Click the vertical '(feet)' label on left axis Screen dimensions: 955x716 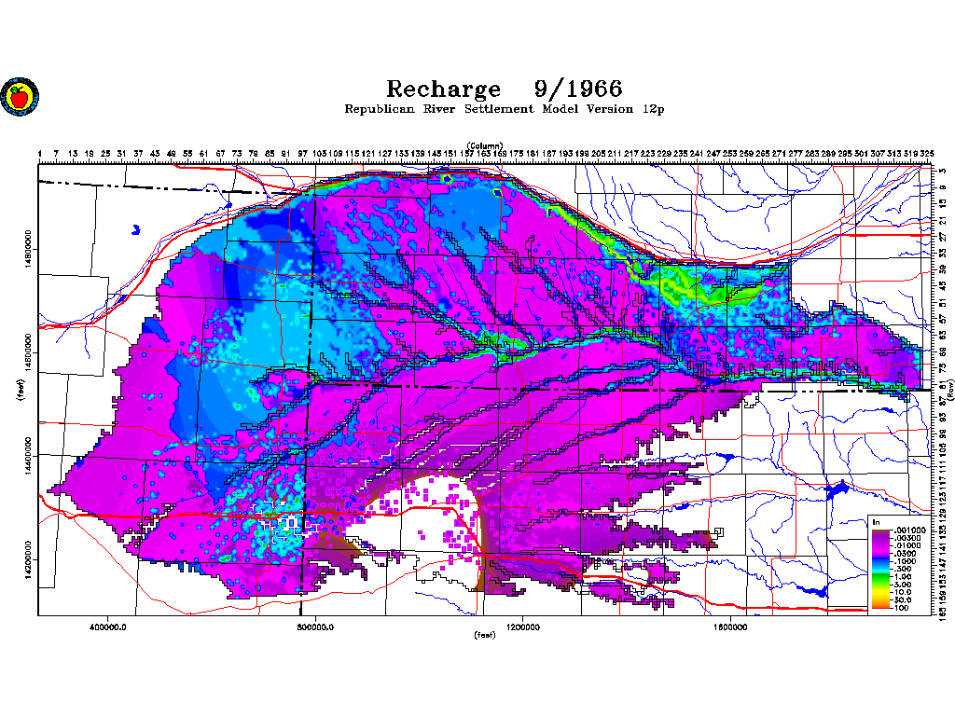pyautogui.click(x=21, y=390)
